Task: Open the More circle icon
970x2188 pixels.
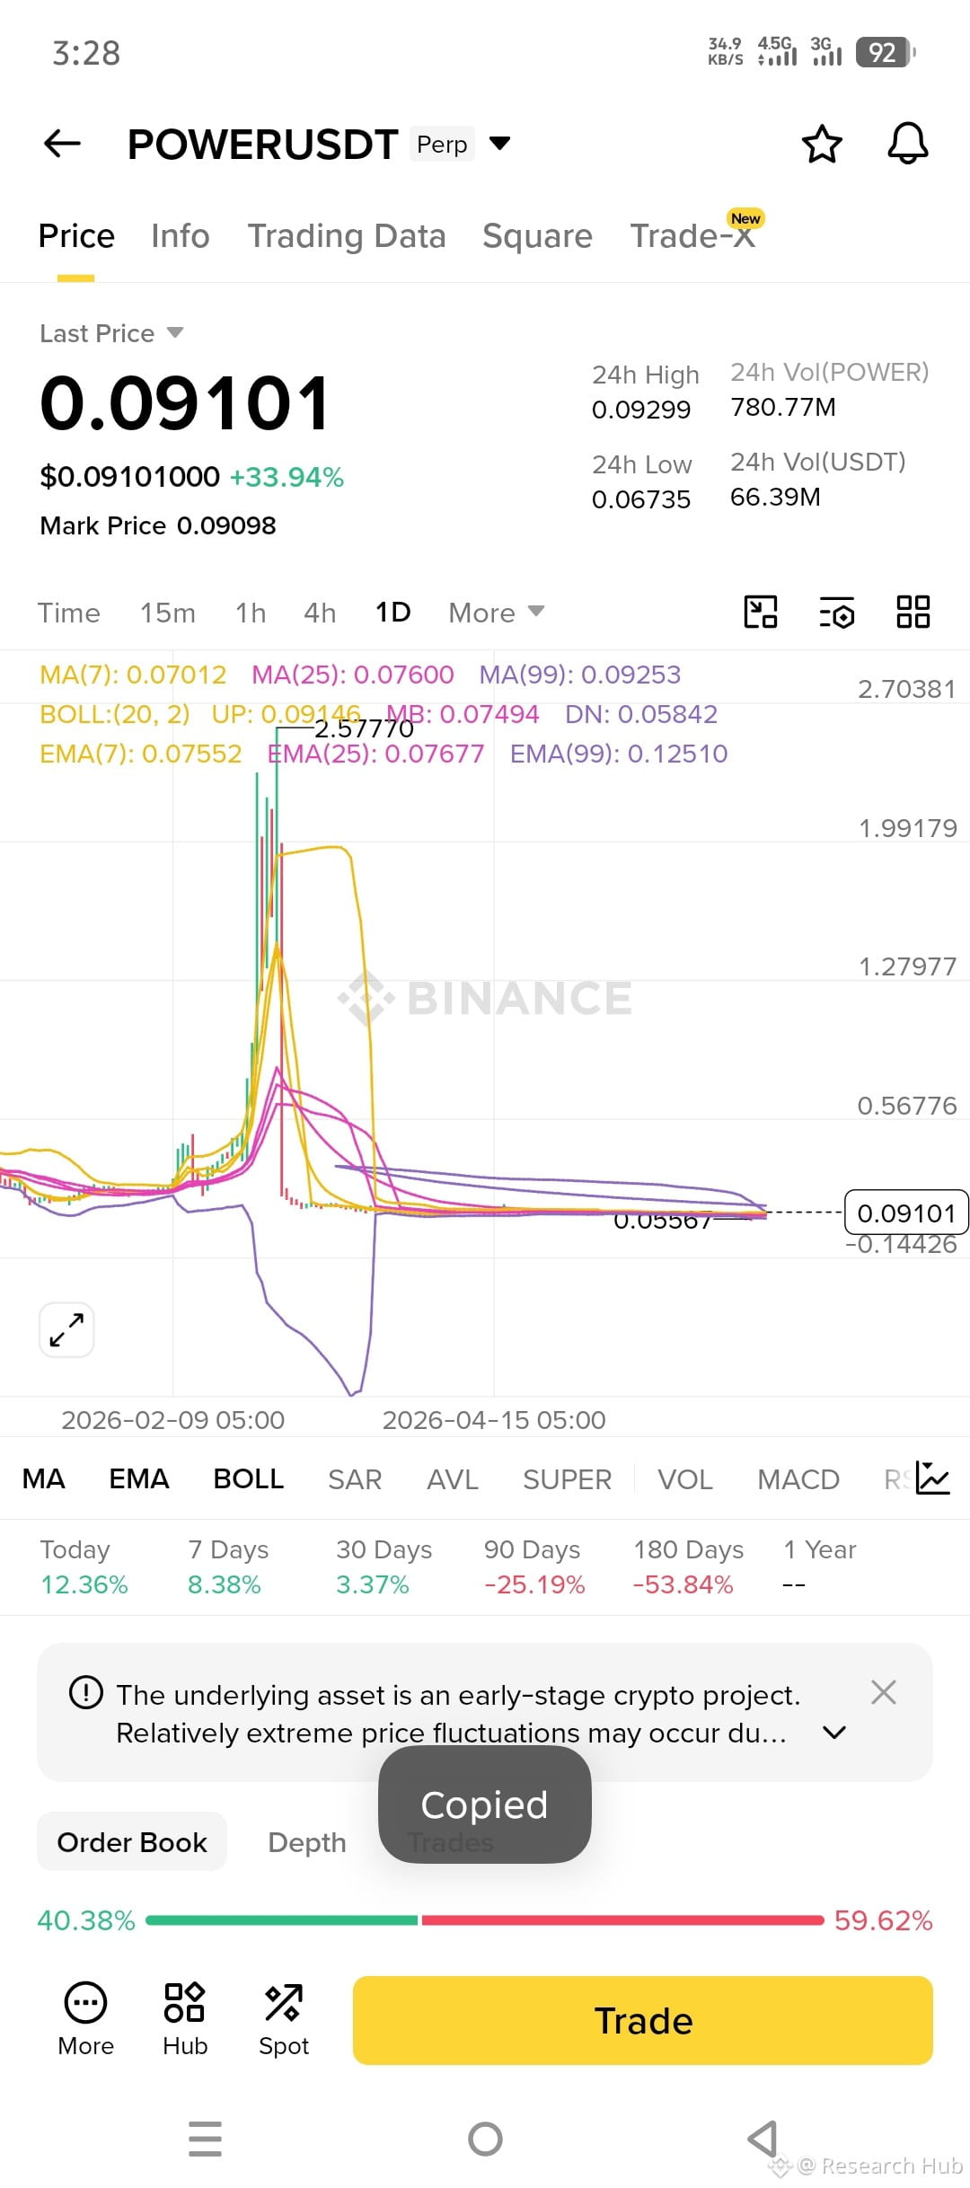Action: pyautogui.click(x=85, y=2021)
